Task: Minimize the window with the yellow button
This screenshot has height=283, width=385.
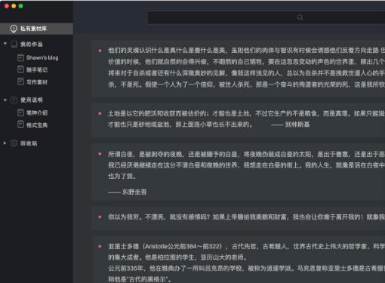Action: pos(14,6)
